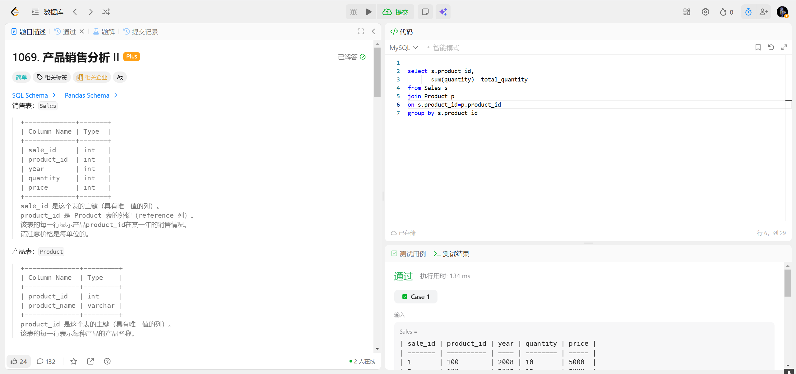The height and width of the screenshot is (374, 796).
Task: Toggle the 智能模式 smart mode
Action: [x=443, y=48]
